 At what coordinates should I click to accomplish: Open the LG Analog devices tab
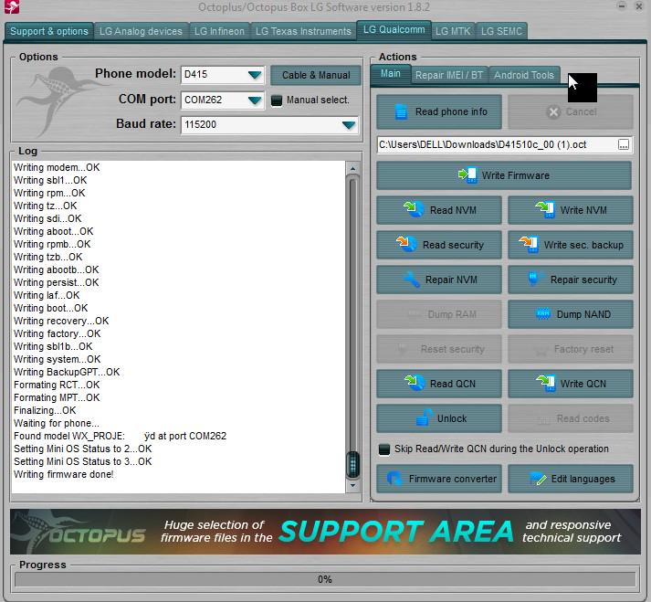click(141, 31)
